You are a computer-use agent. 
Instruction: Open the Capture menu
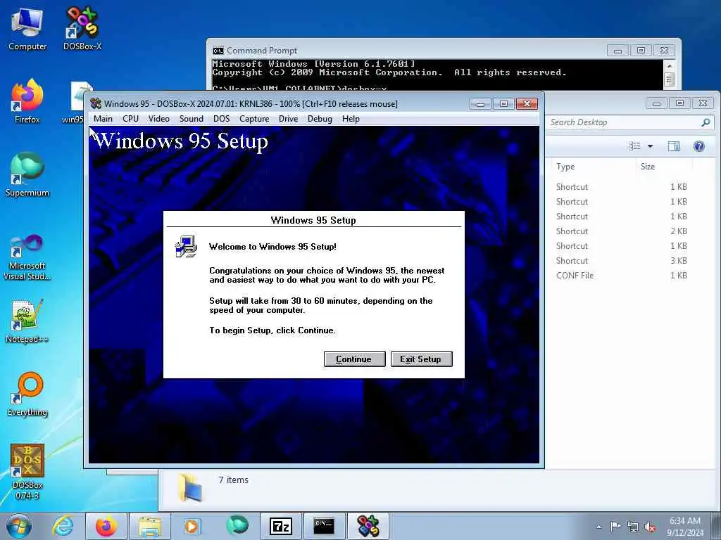click(253, 119)
